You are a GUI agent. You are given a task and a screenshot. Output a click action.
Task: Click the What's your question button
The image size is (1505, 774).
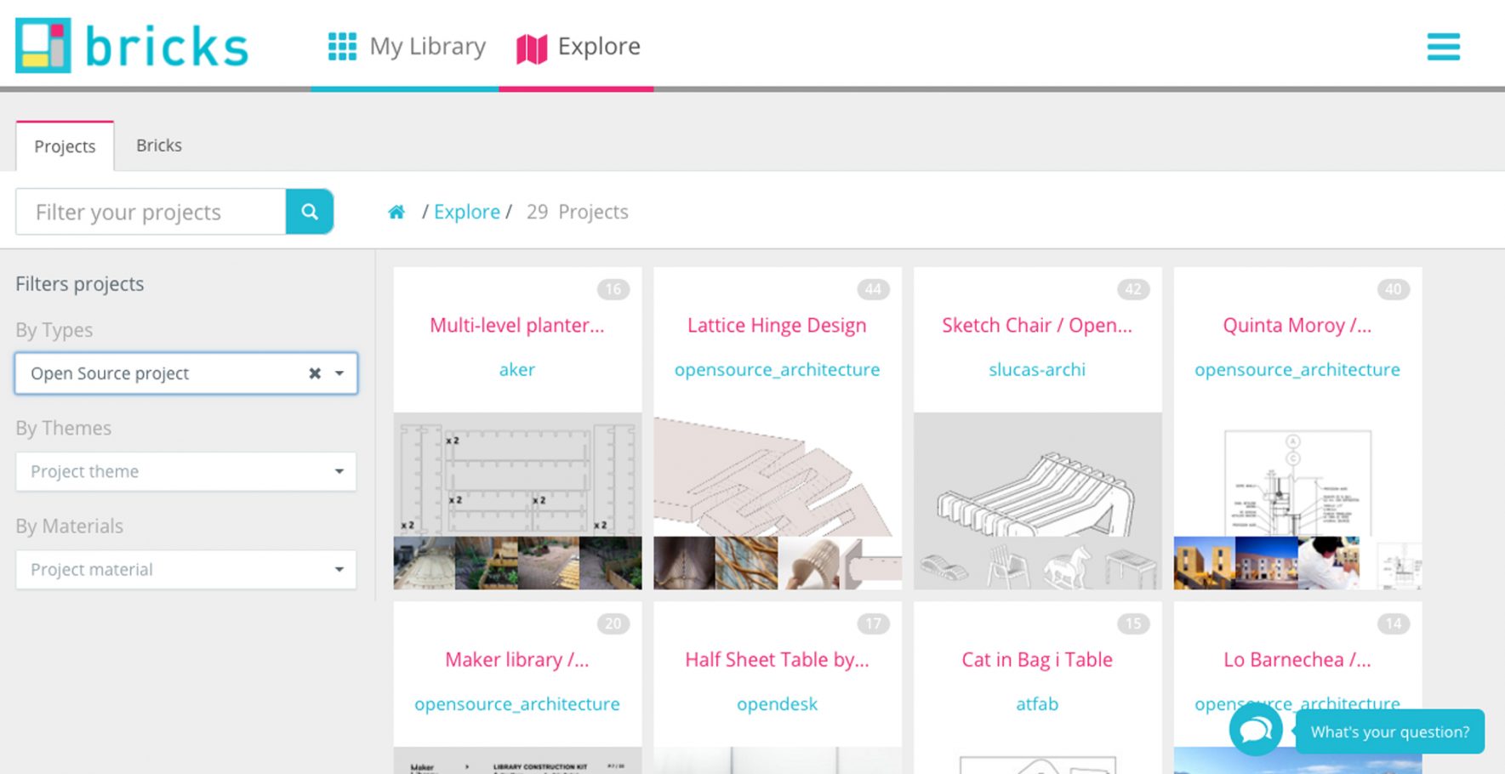[1389, 731]
